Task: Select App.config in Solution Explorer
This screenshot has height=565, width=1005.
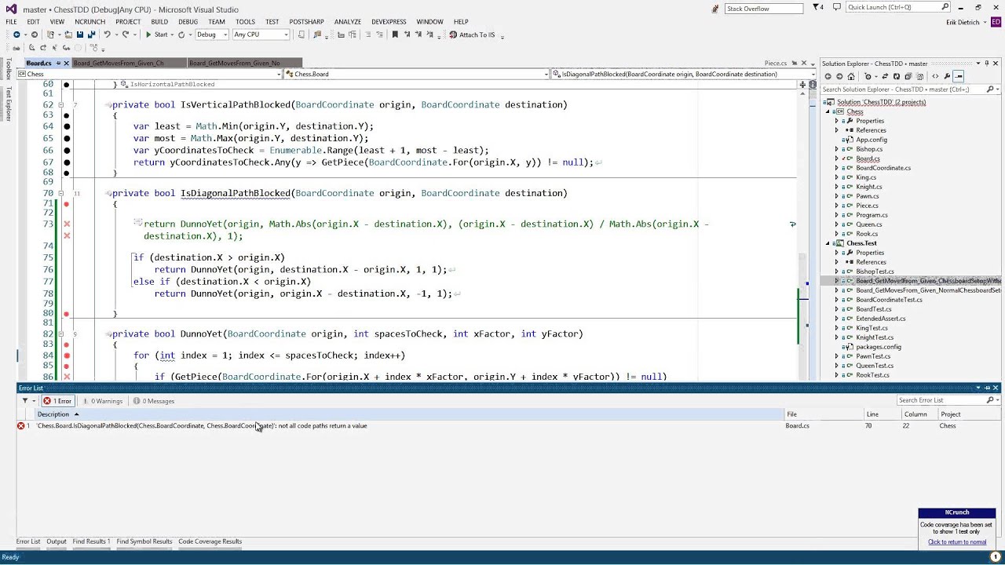Action: (872, 140)
